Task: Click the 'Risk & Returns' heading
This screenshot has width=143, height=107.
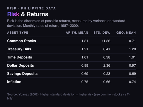Action: tap(28, 14)
